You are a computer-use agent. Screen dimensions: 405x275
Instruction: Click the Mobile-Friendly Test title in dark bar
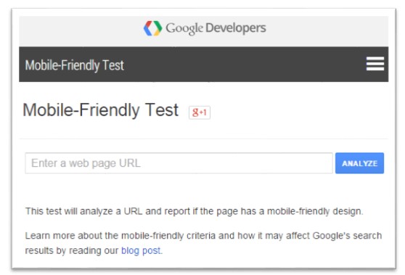pos(74,65)
